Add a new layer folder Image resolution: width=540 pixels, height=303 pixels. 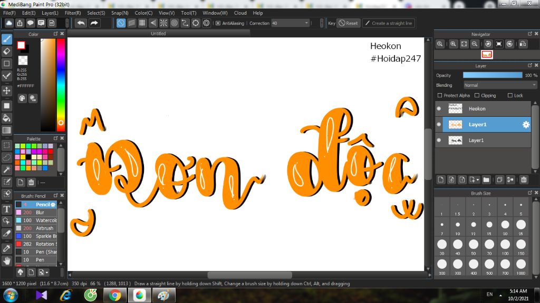coord(486,180)
